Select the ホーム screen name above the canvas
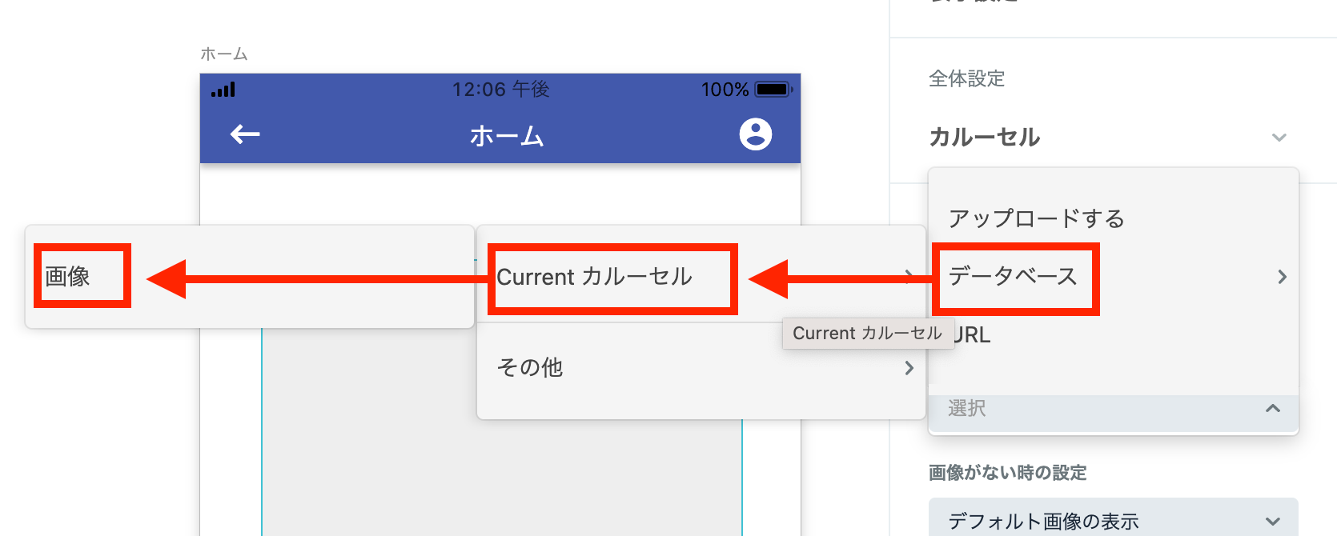Image resolution: width=1337 pixels, height=536 pixels. (x=223, y=54)
